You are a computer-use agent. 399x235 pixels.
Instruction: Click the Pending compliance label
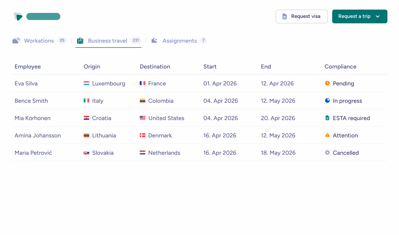(x=343, y=83)
